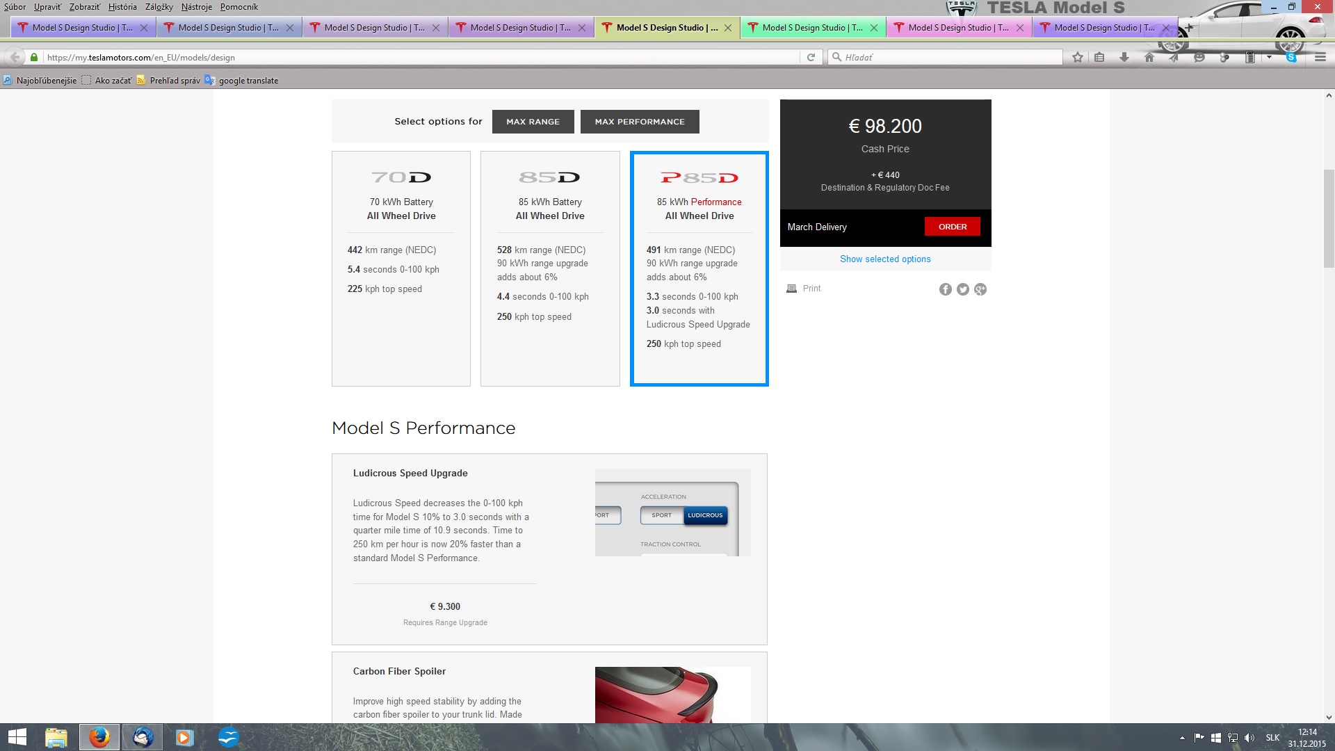Image resolution: width=1335 pixels, height=751 pixels.
Task: Click the page vertical scrollbar thumb
Action: [x=1329, y=219]
